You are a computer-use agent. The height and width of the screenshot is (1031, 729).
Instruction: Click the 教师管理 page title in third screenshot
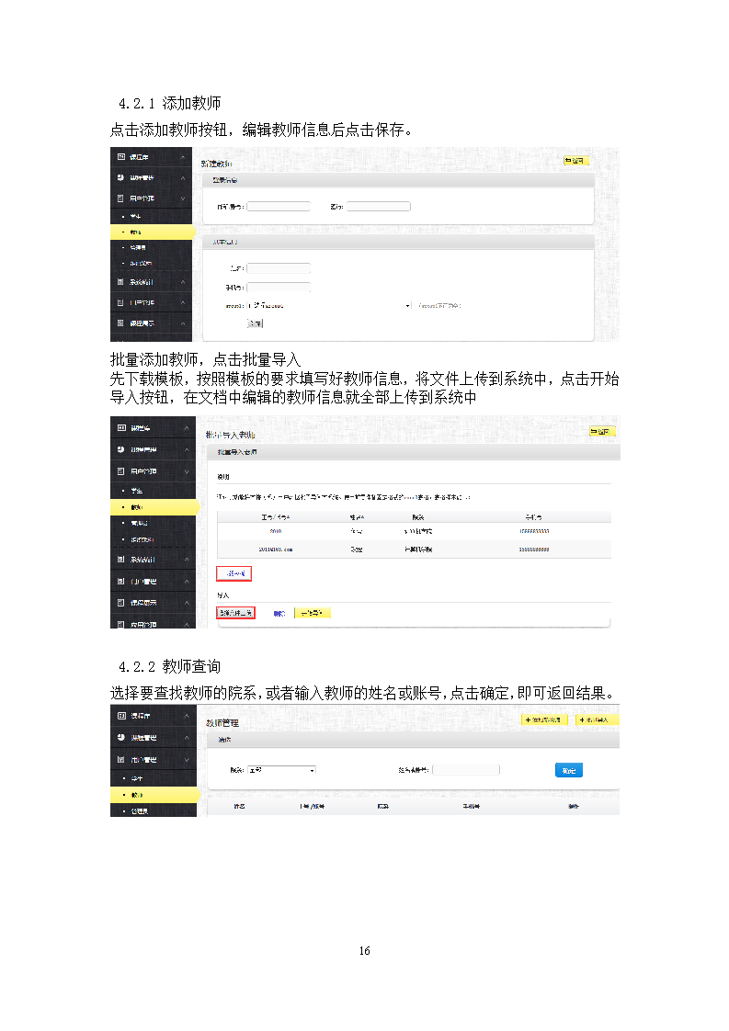coord(222,722)
